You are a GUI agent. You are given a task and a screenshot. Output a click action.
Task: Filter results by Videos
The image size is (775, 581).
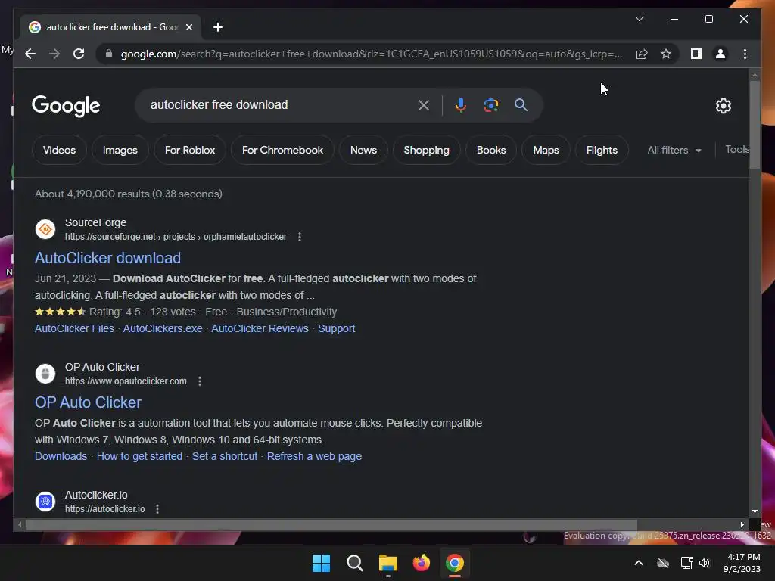(59, 150)
